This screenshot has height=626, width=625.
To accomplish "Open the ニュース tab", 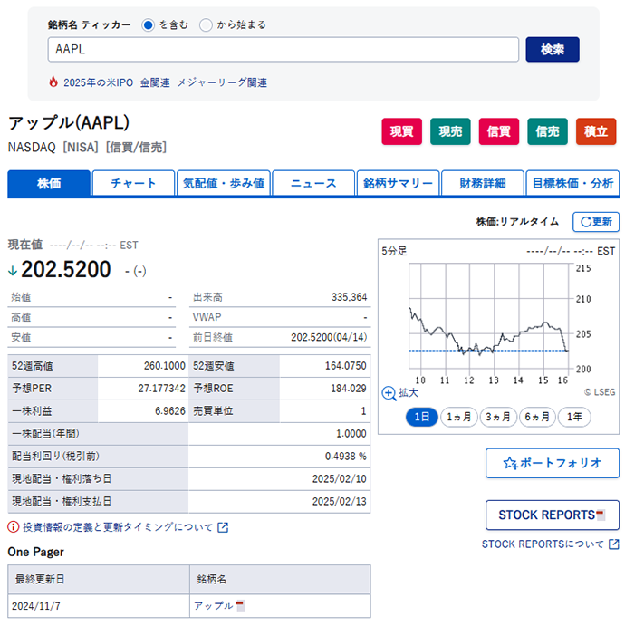I will pyautogui.click(x=313, y=183).
